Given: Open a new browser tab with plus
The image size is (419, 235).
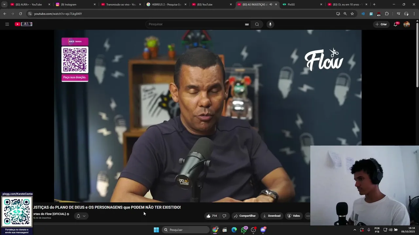Looking at the screenshot, I should (x=374, y=5).
